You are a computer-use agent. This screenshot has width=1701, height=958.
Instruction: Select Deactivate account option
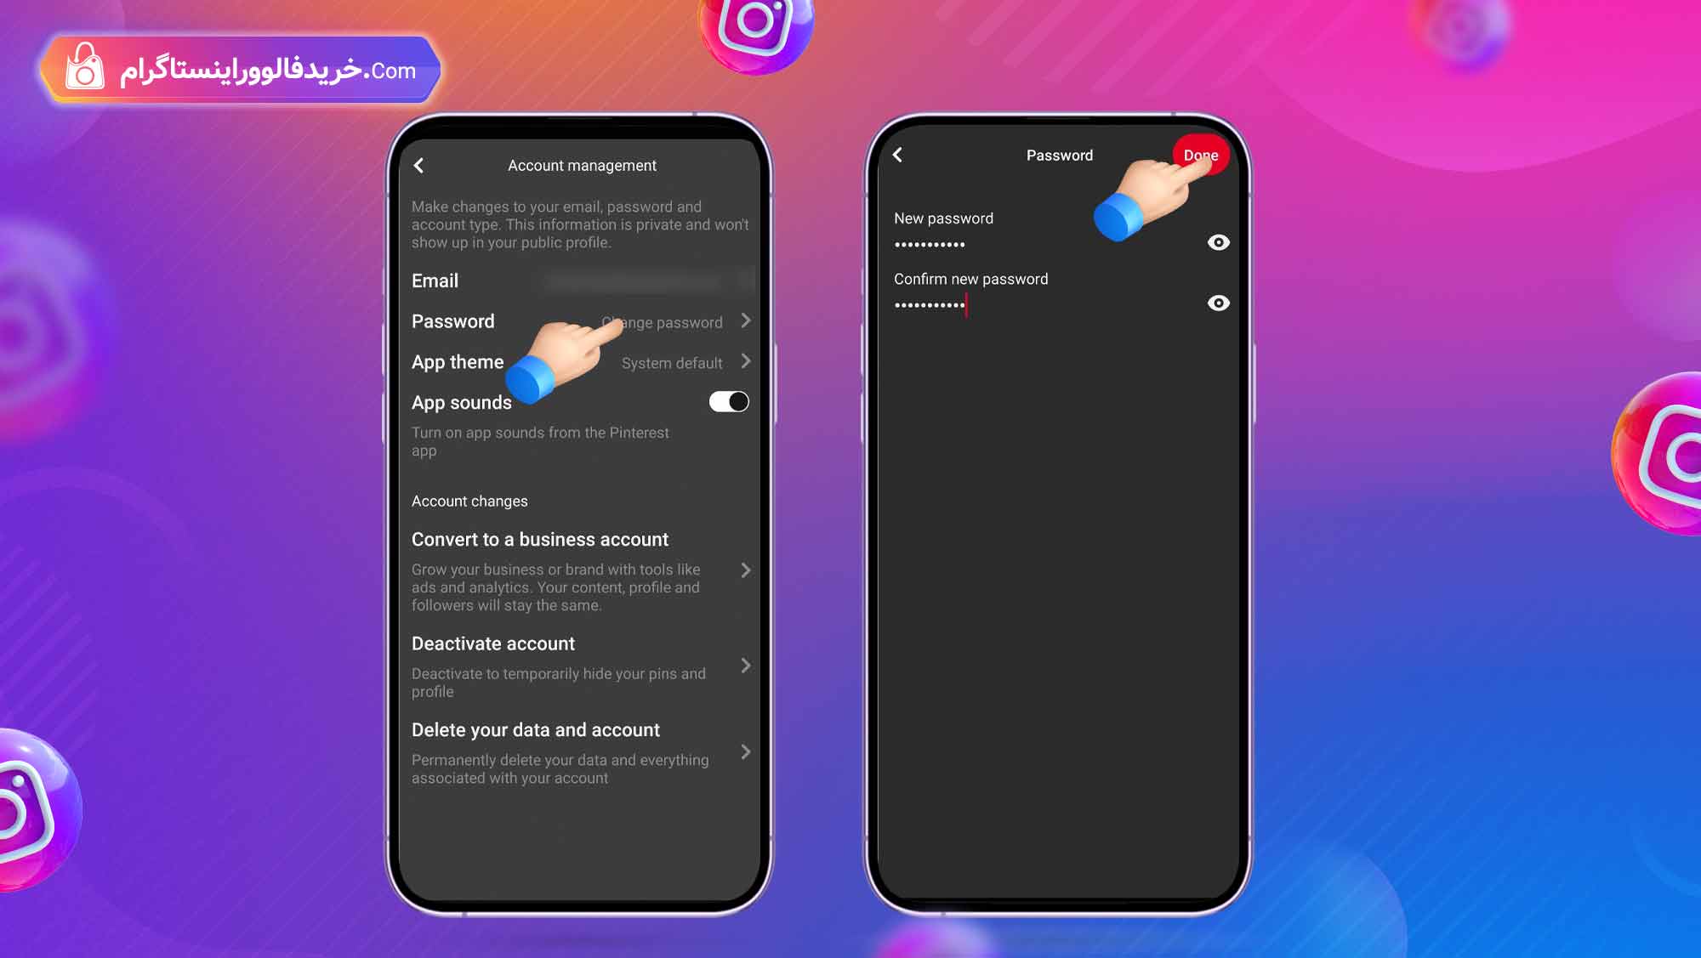pyautogui.click(x=492, y=643)
